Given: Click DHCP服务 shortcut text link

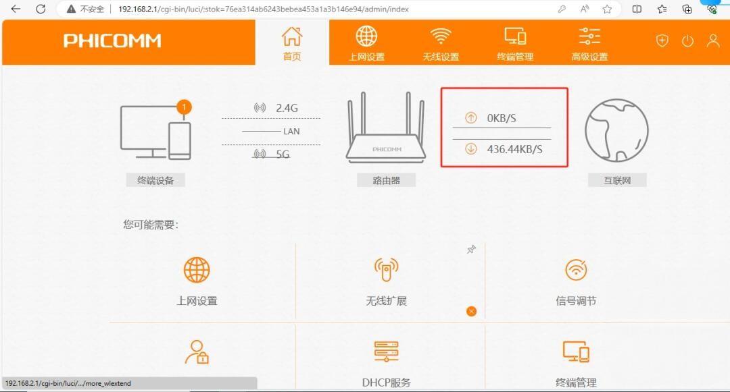Looking at the screenshot, I should (387, 383).
